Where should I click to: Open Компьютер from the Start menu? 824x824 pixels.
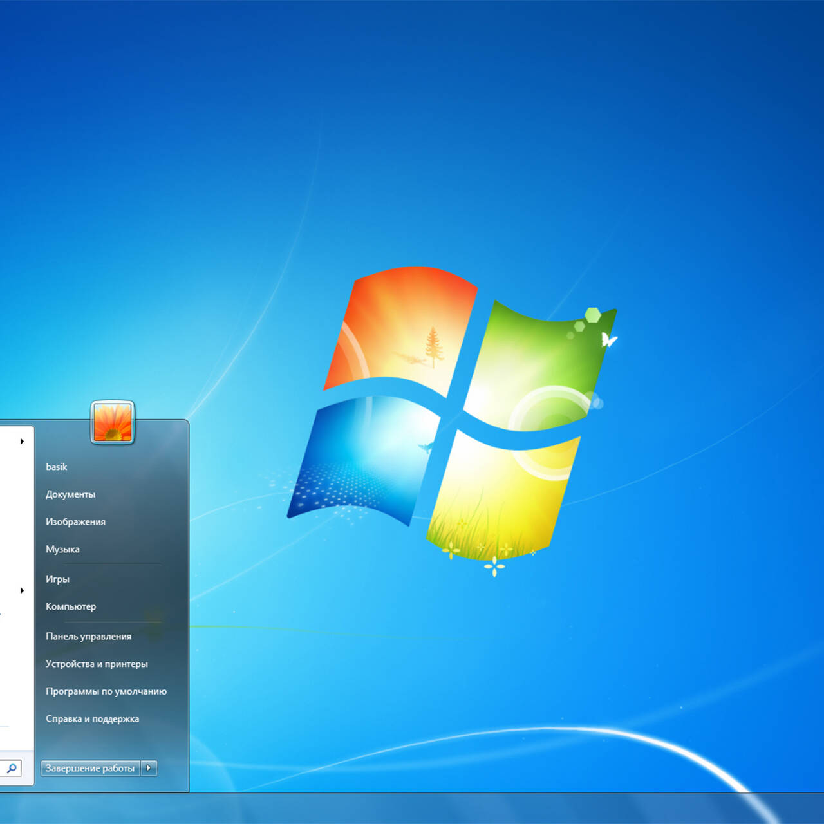click(71, 606)
